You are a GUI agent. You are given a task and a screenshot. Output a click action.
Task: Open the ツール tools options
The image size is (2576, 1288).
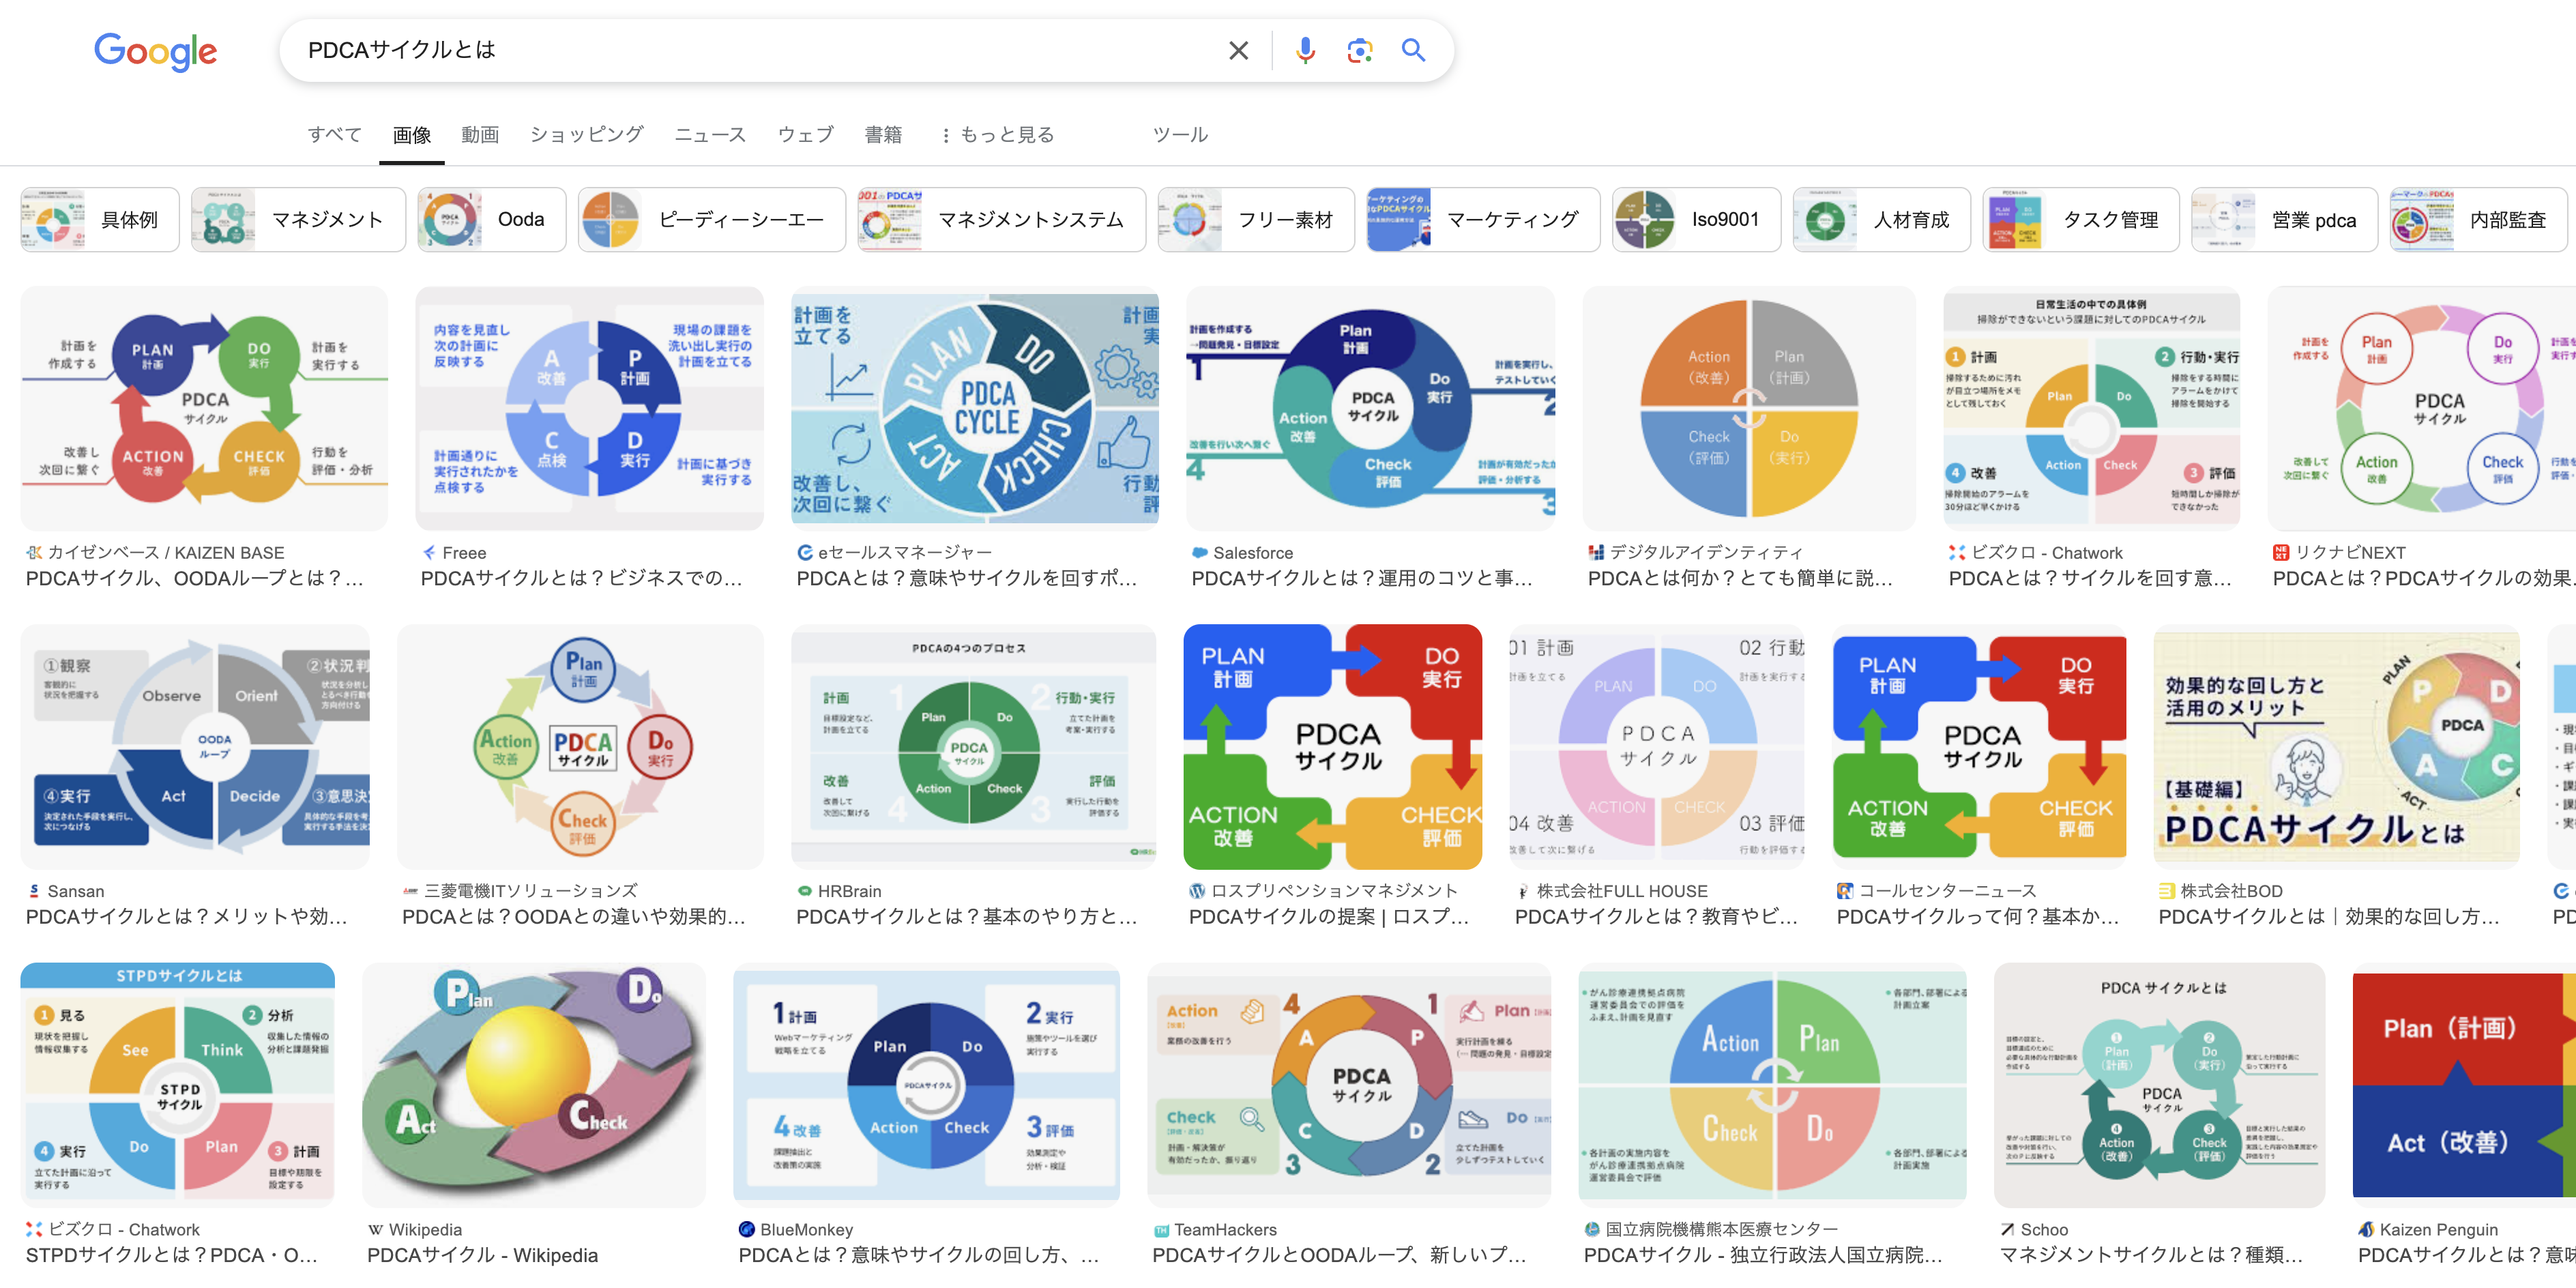coord(1179,134)
